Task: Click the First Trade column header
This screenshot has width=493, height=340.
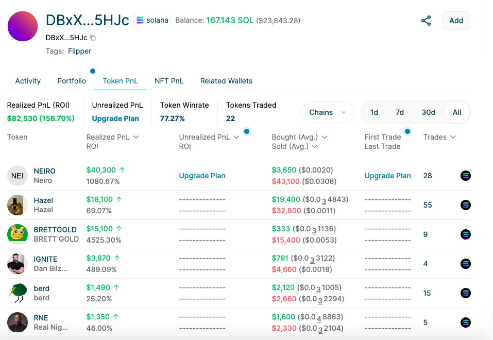Action: [x=383, y=137]
